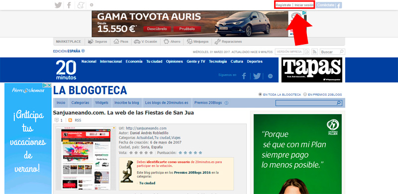Rate blog with fifth Vota star
The height and width of the screenshot is (194, 398).
click(151, 153)
